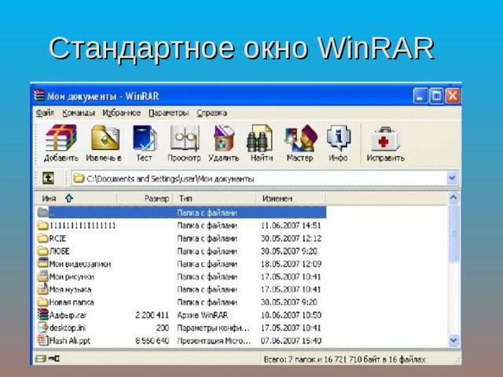Click the WinRAR title bar app icon
This screenshot has height=377, width=503.
[39, 96]
